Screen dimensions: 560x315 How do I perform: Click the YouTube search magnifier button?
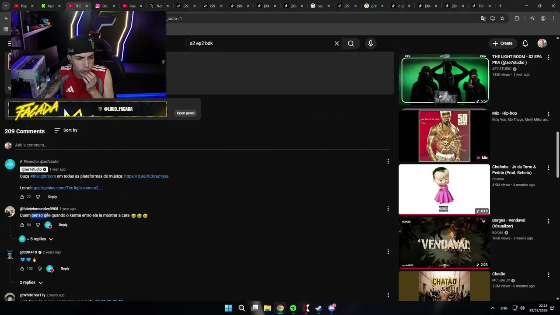tap(351, 43)
